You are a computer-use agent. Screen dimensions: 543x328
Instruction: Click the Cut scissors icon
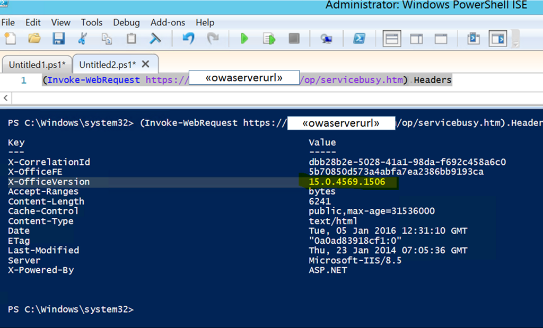(83, 39)
